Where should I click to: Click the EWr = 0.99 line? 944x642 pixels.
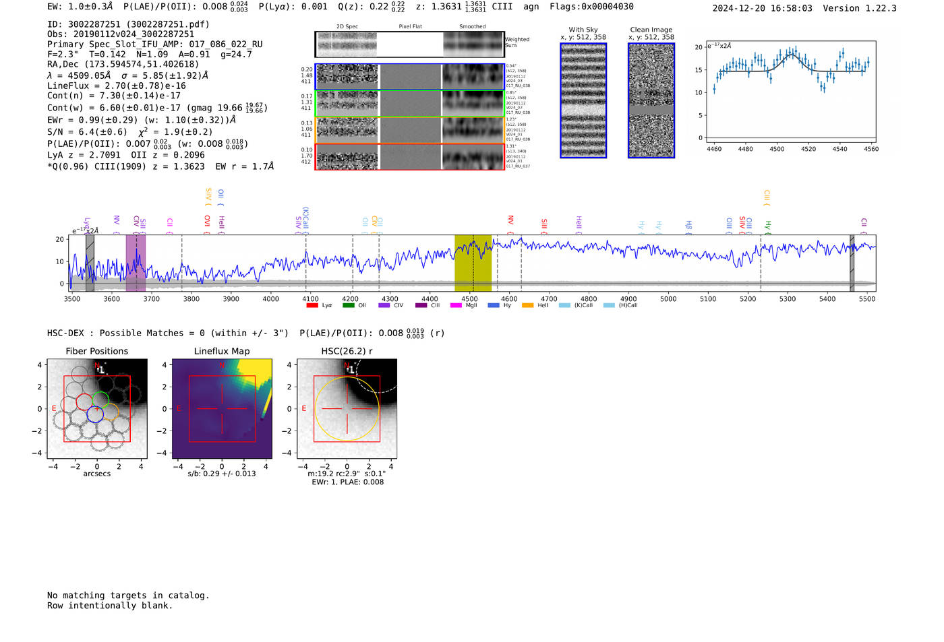[142, 120]
